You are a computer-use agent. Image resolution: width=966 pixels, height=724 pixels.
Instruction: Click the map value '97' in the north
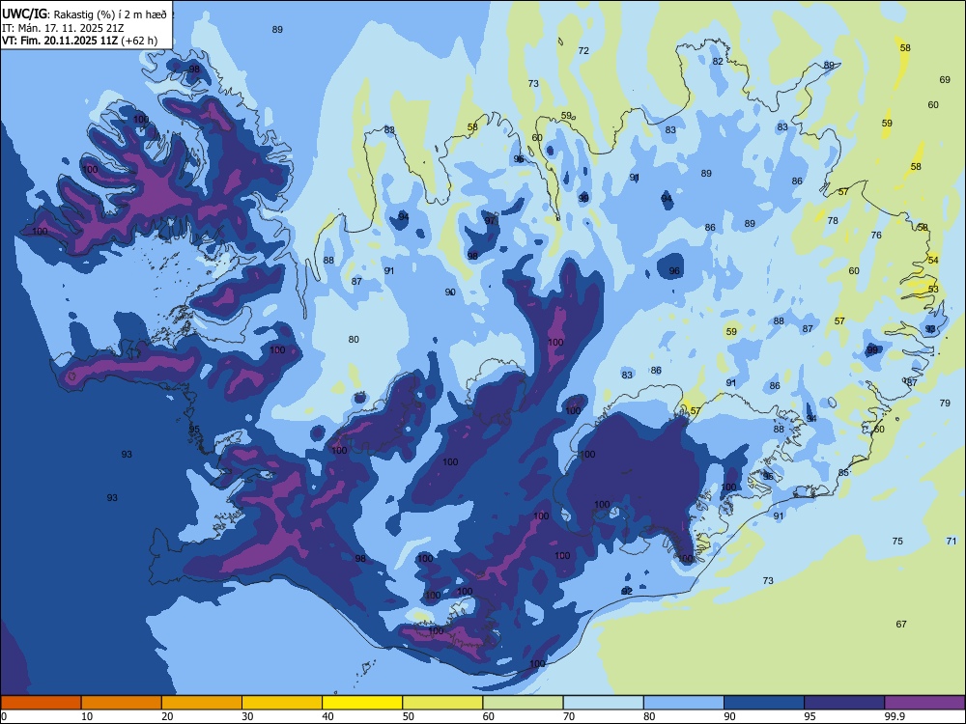coord(490,220)
